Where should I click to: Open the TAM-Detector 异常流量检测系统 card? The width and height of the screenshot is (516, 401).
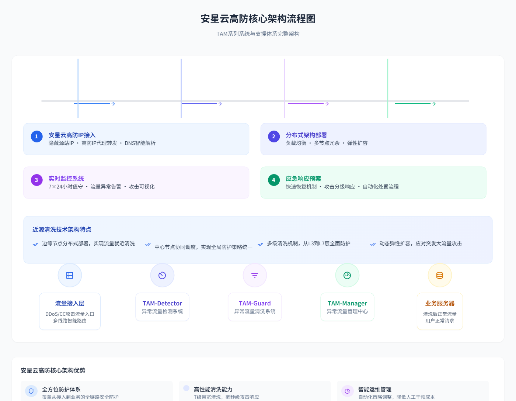click(x=162, y=307)
